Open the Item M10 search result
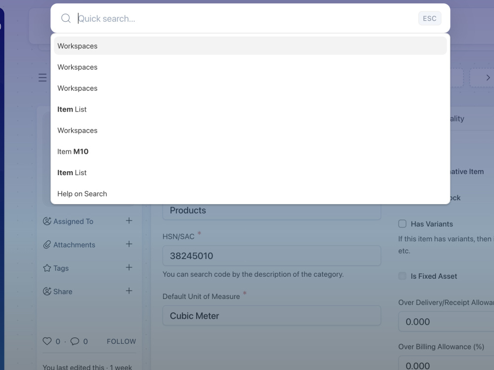The width and height of the screenshot is (494, 370). click(x=250, y=151)
